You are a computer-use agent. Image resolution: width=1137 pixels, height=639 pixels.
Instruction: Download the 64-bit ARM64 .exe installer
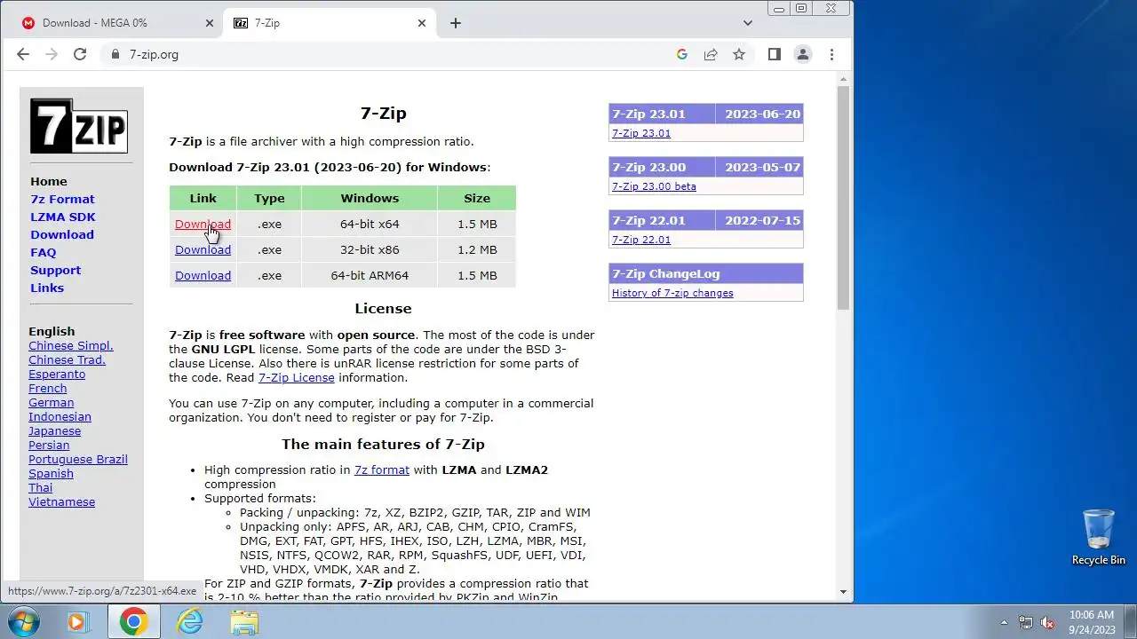203,275
